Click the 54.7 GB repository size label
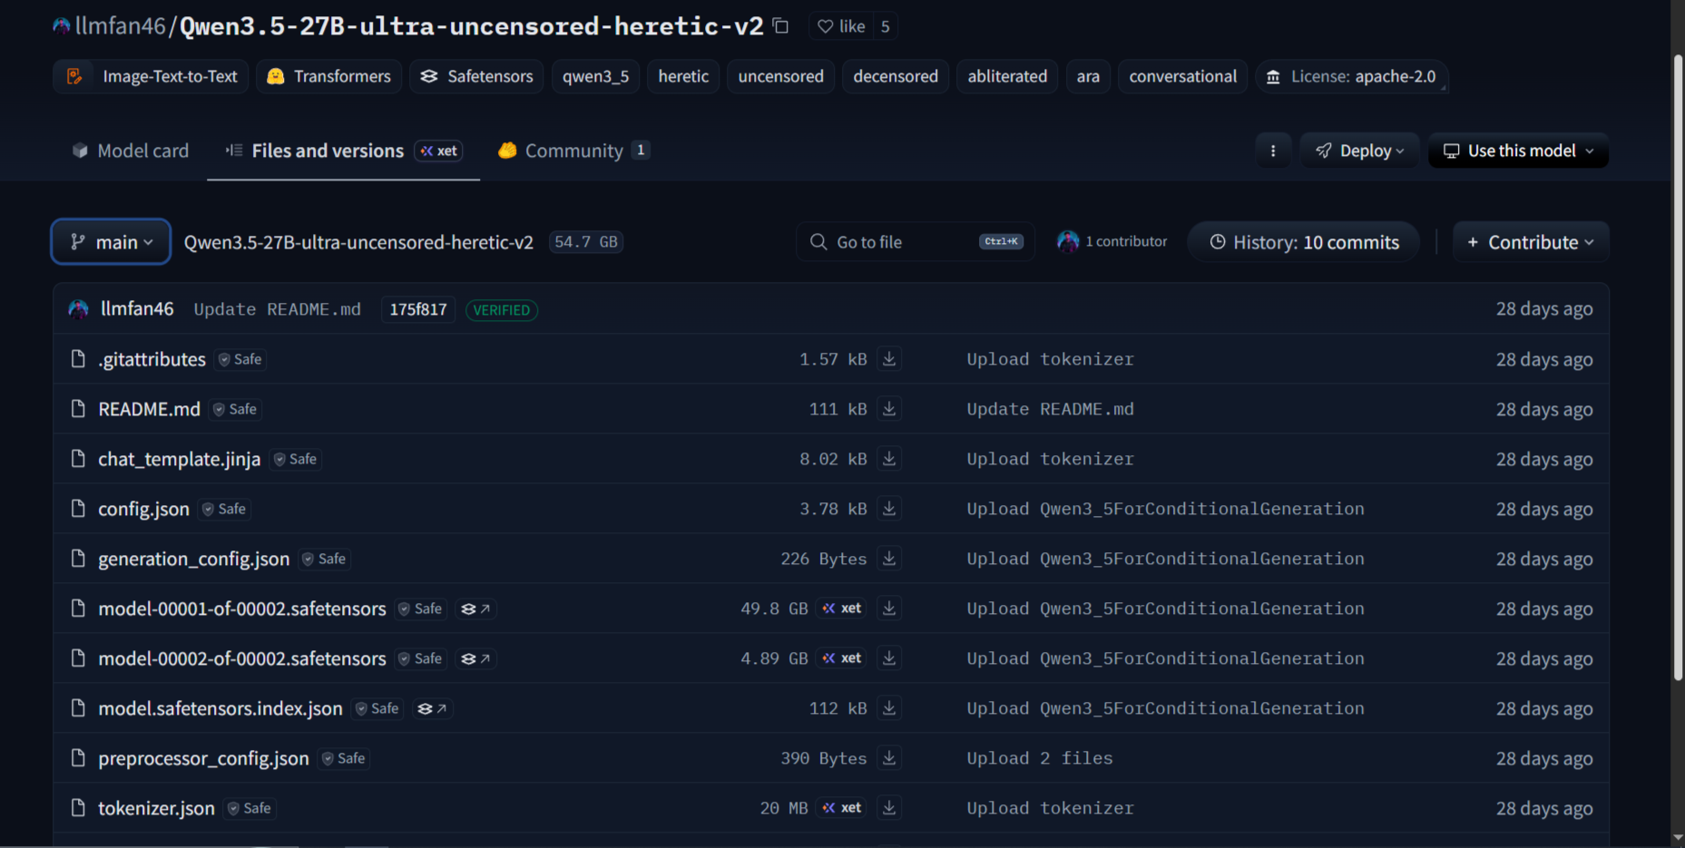 586,242
